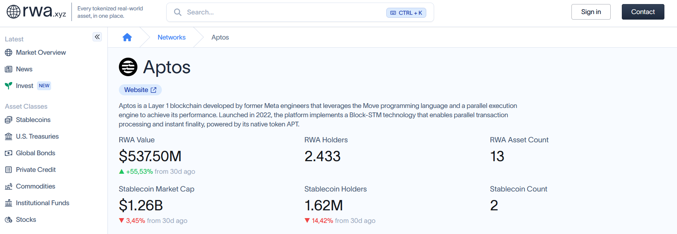Viewport: 677px width, 234px height.
Task: Click the external-link icon beside Website
Action: tap(154, 90)
